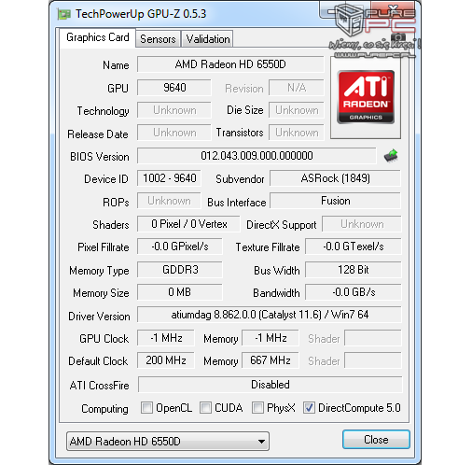Click the Device ID field 1002 - 9640

(x=169, y=178)
